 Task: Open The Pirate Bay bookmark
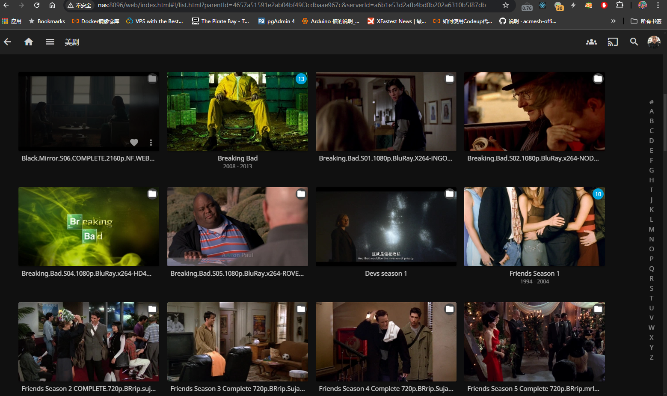click(x=220, y=21)
